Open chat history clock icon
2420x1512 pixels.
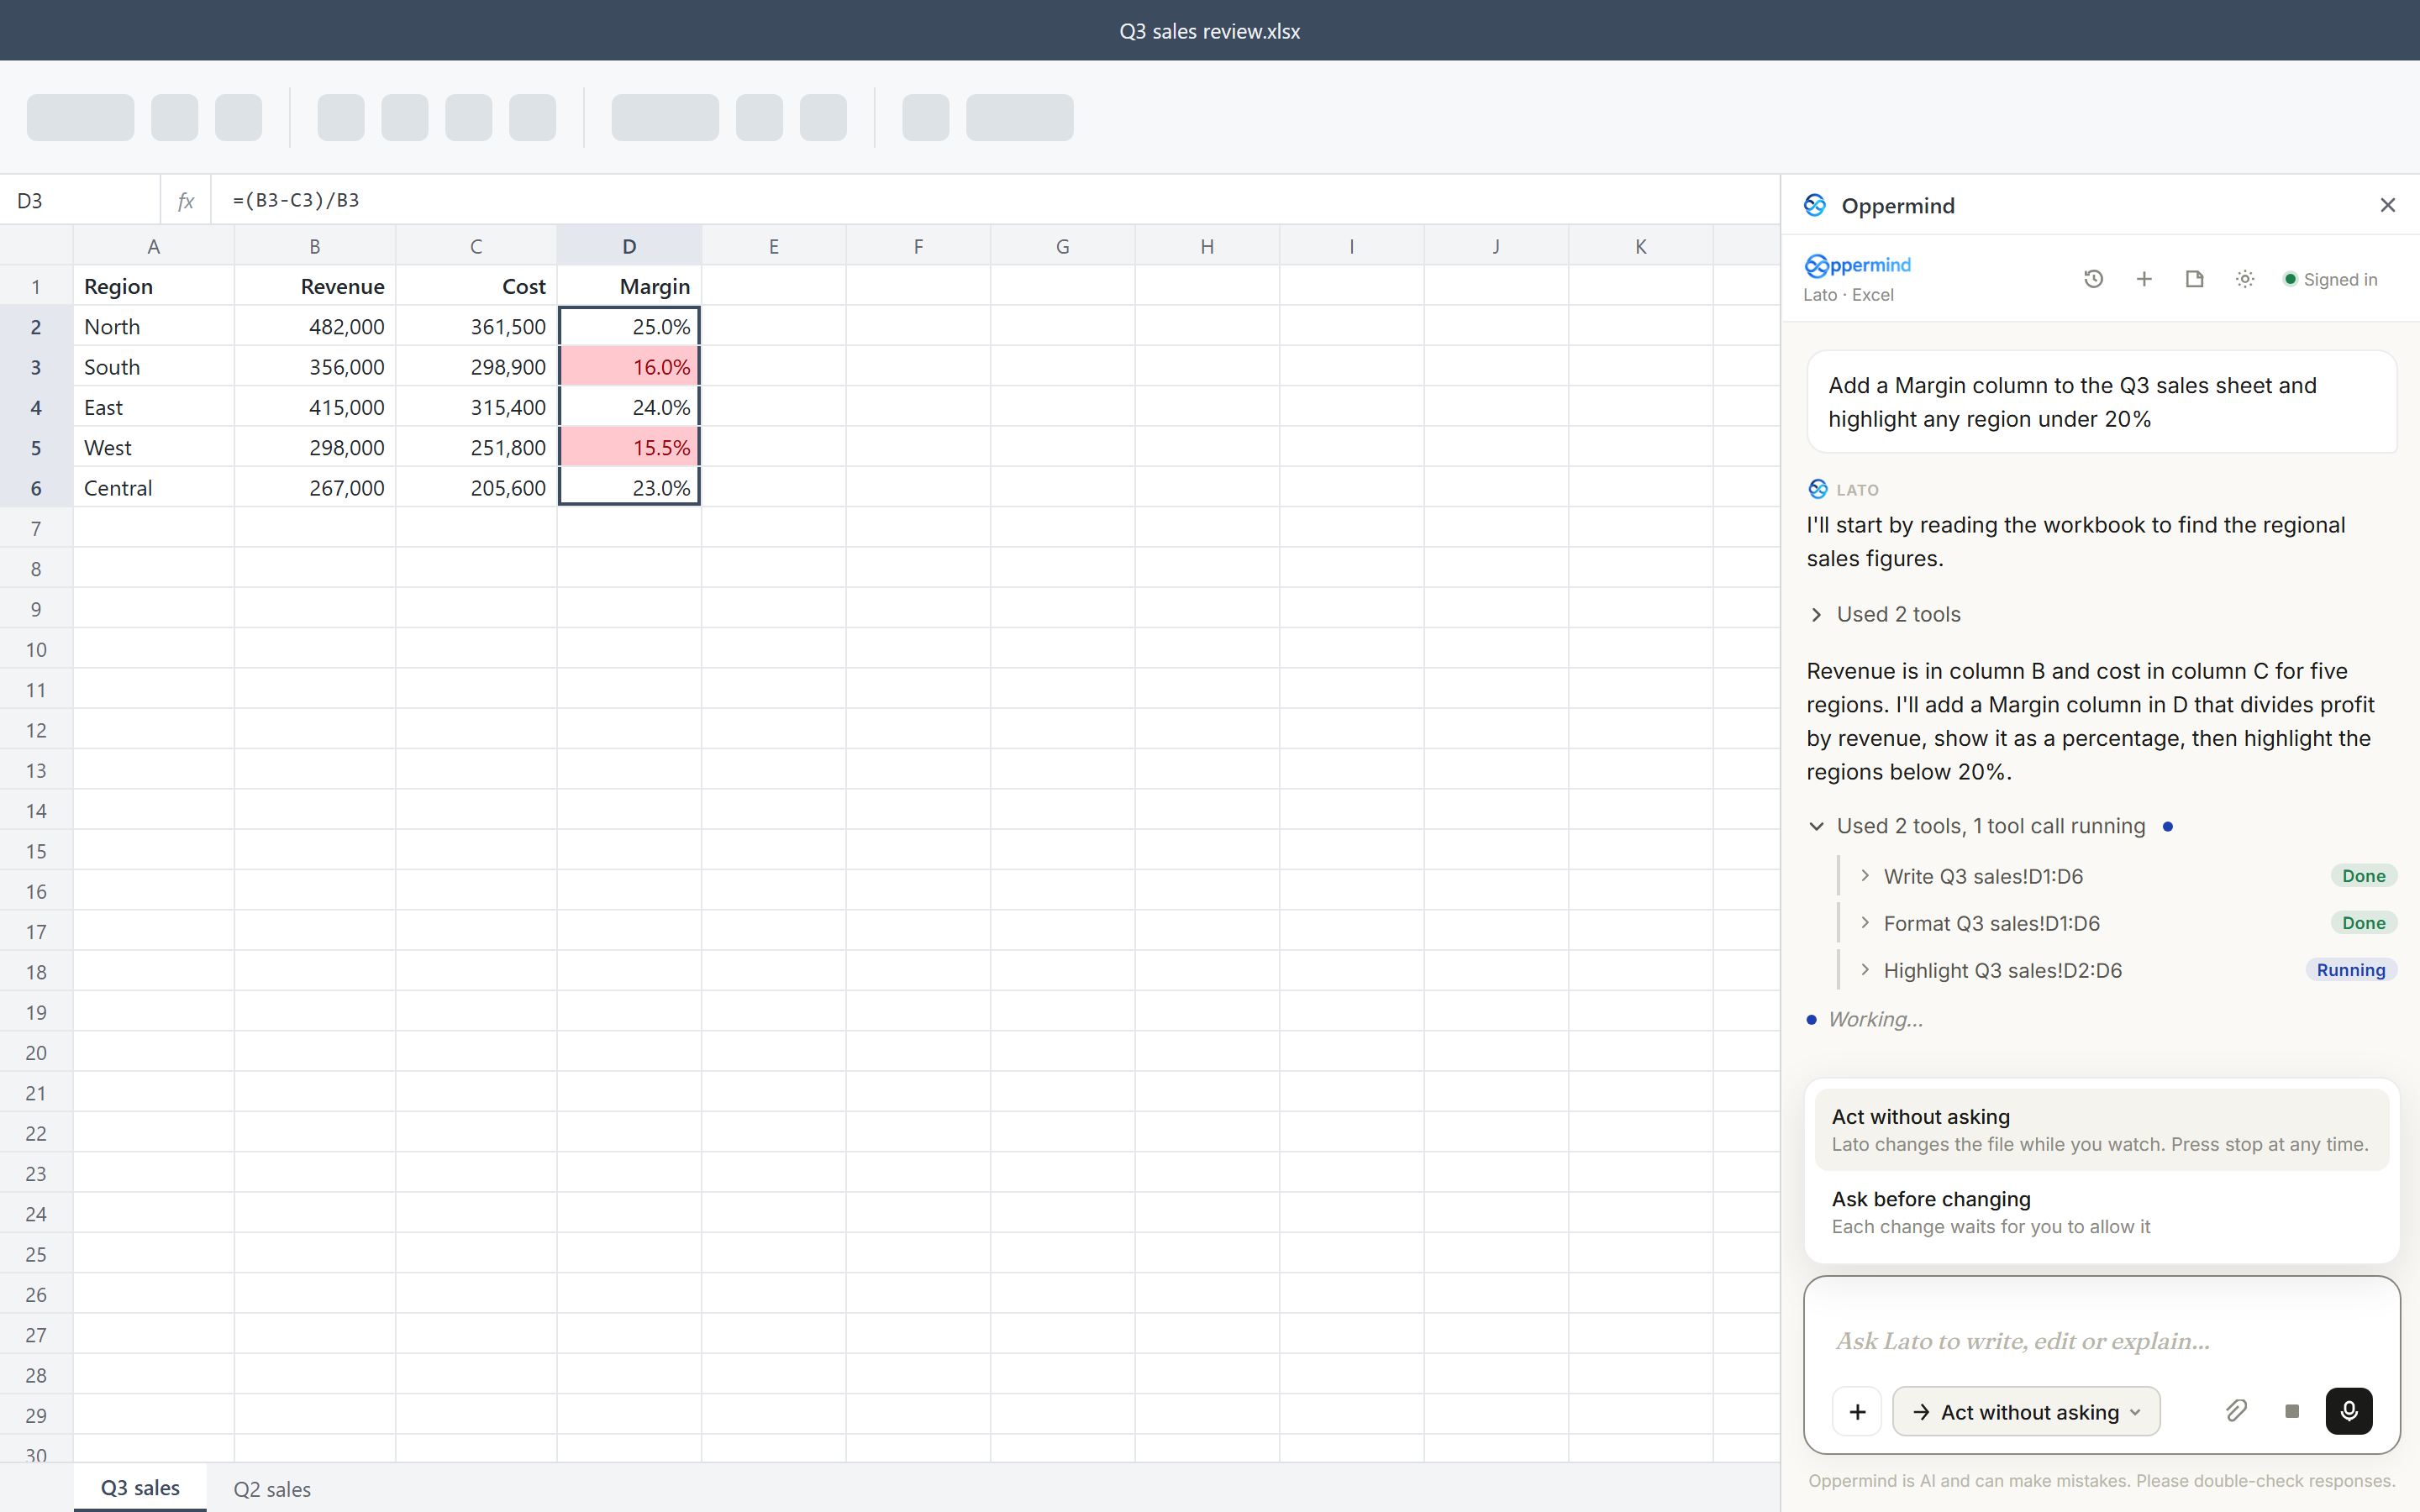click(x=2093, y=279)
